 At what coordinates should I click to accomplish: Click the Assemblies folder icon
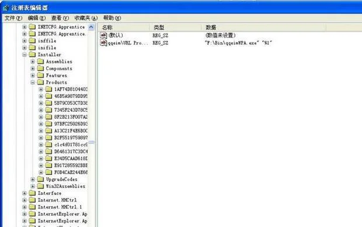tap(40, 61)
